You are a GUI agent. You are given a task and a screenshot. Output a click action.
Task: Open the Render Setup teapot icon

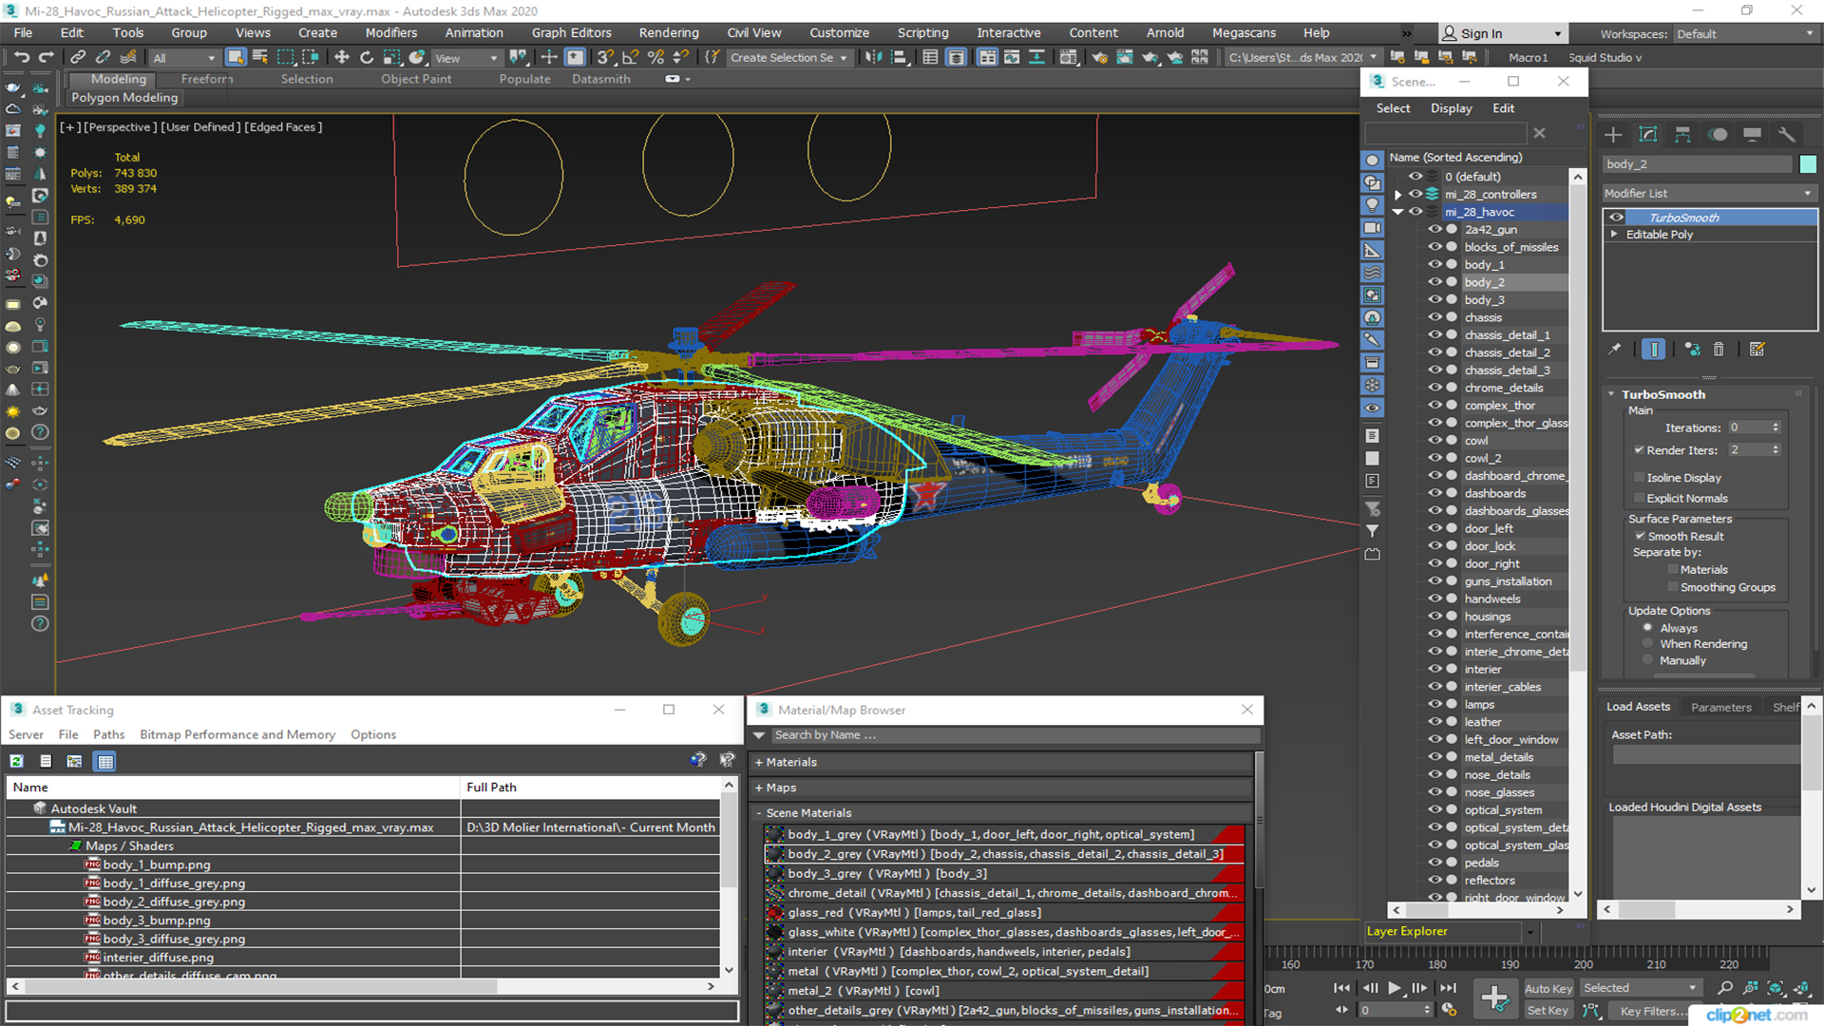1099,58
